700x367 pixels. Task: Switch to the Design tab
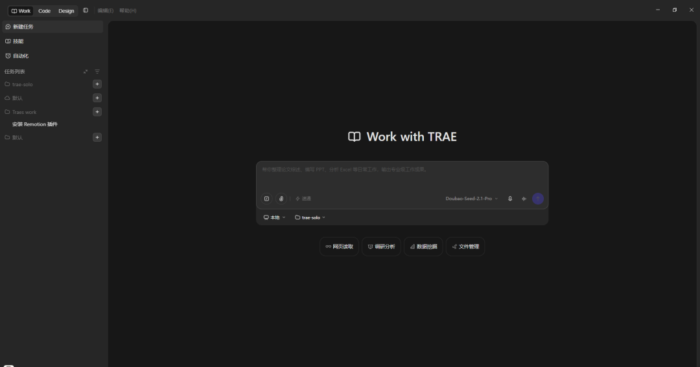[66, 11]
